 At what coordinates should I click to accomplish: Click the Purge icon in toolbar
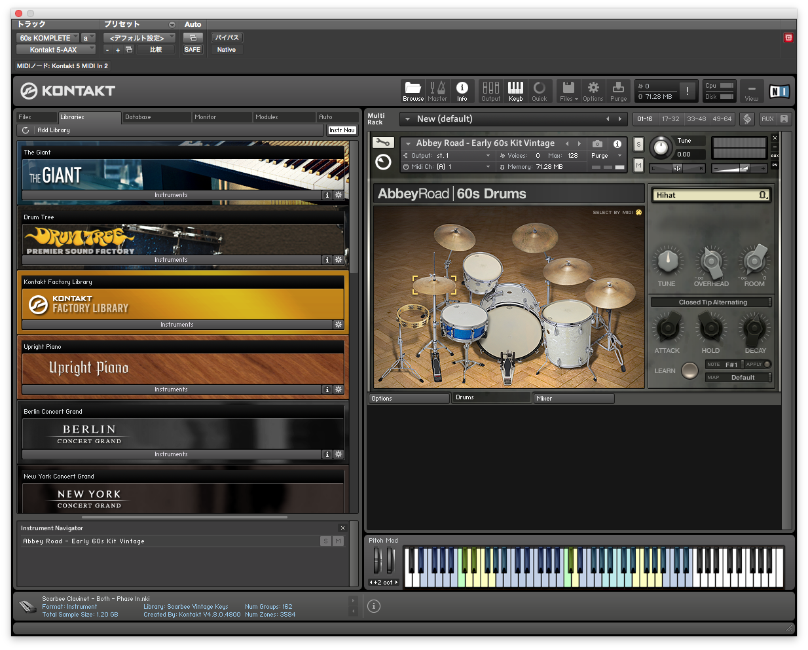618,91
